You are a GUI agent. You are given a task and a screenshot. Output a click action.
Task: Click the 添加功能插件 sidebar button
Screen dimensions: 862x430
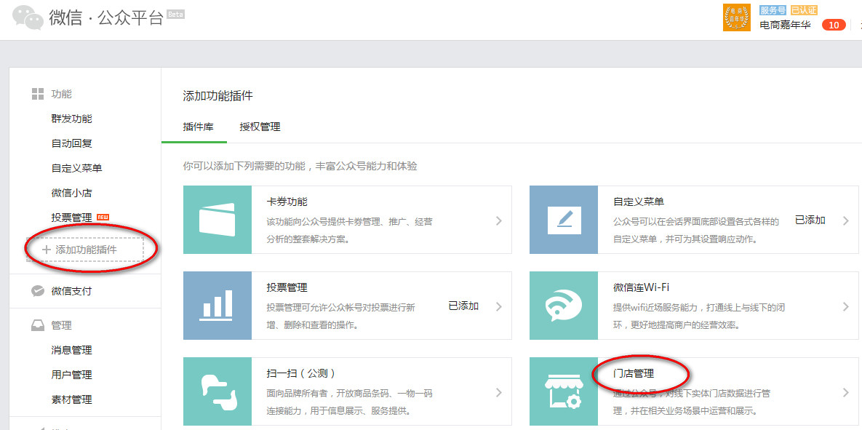point(84,250)
